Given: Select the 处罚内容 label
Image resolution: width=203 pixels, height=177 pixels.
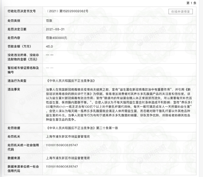Looking at the screenshot, I should click(x=14, y=38).
